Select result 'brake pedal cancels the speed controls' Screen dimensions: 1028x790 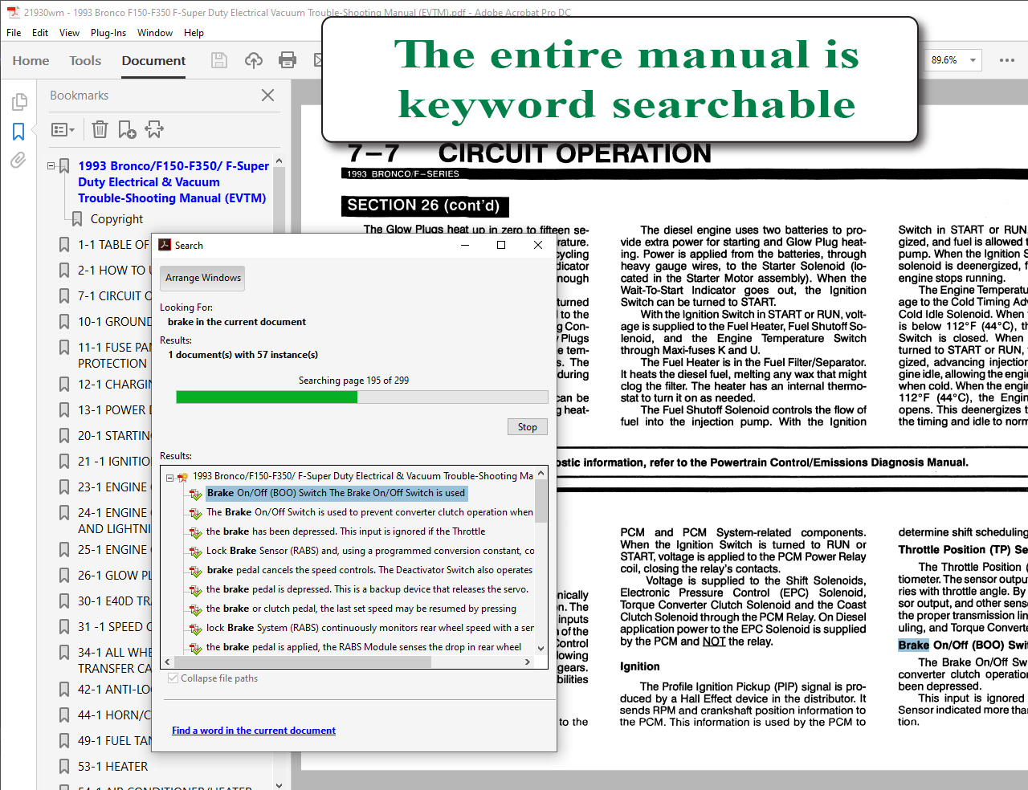coord(369,570)
